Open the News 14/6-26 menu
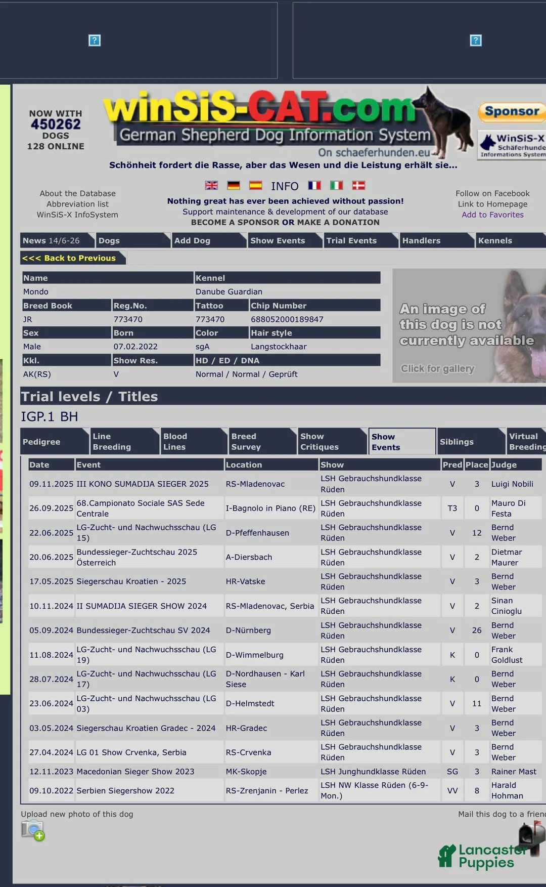This screenshot has width=546, height=887. (57, 240)
